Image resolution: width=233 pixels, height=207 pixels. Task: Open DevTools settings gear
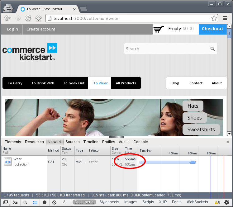(x=227, y=202)
